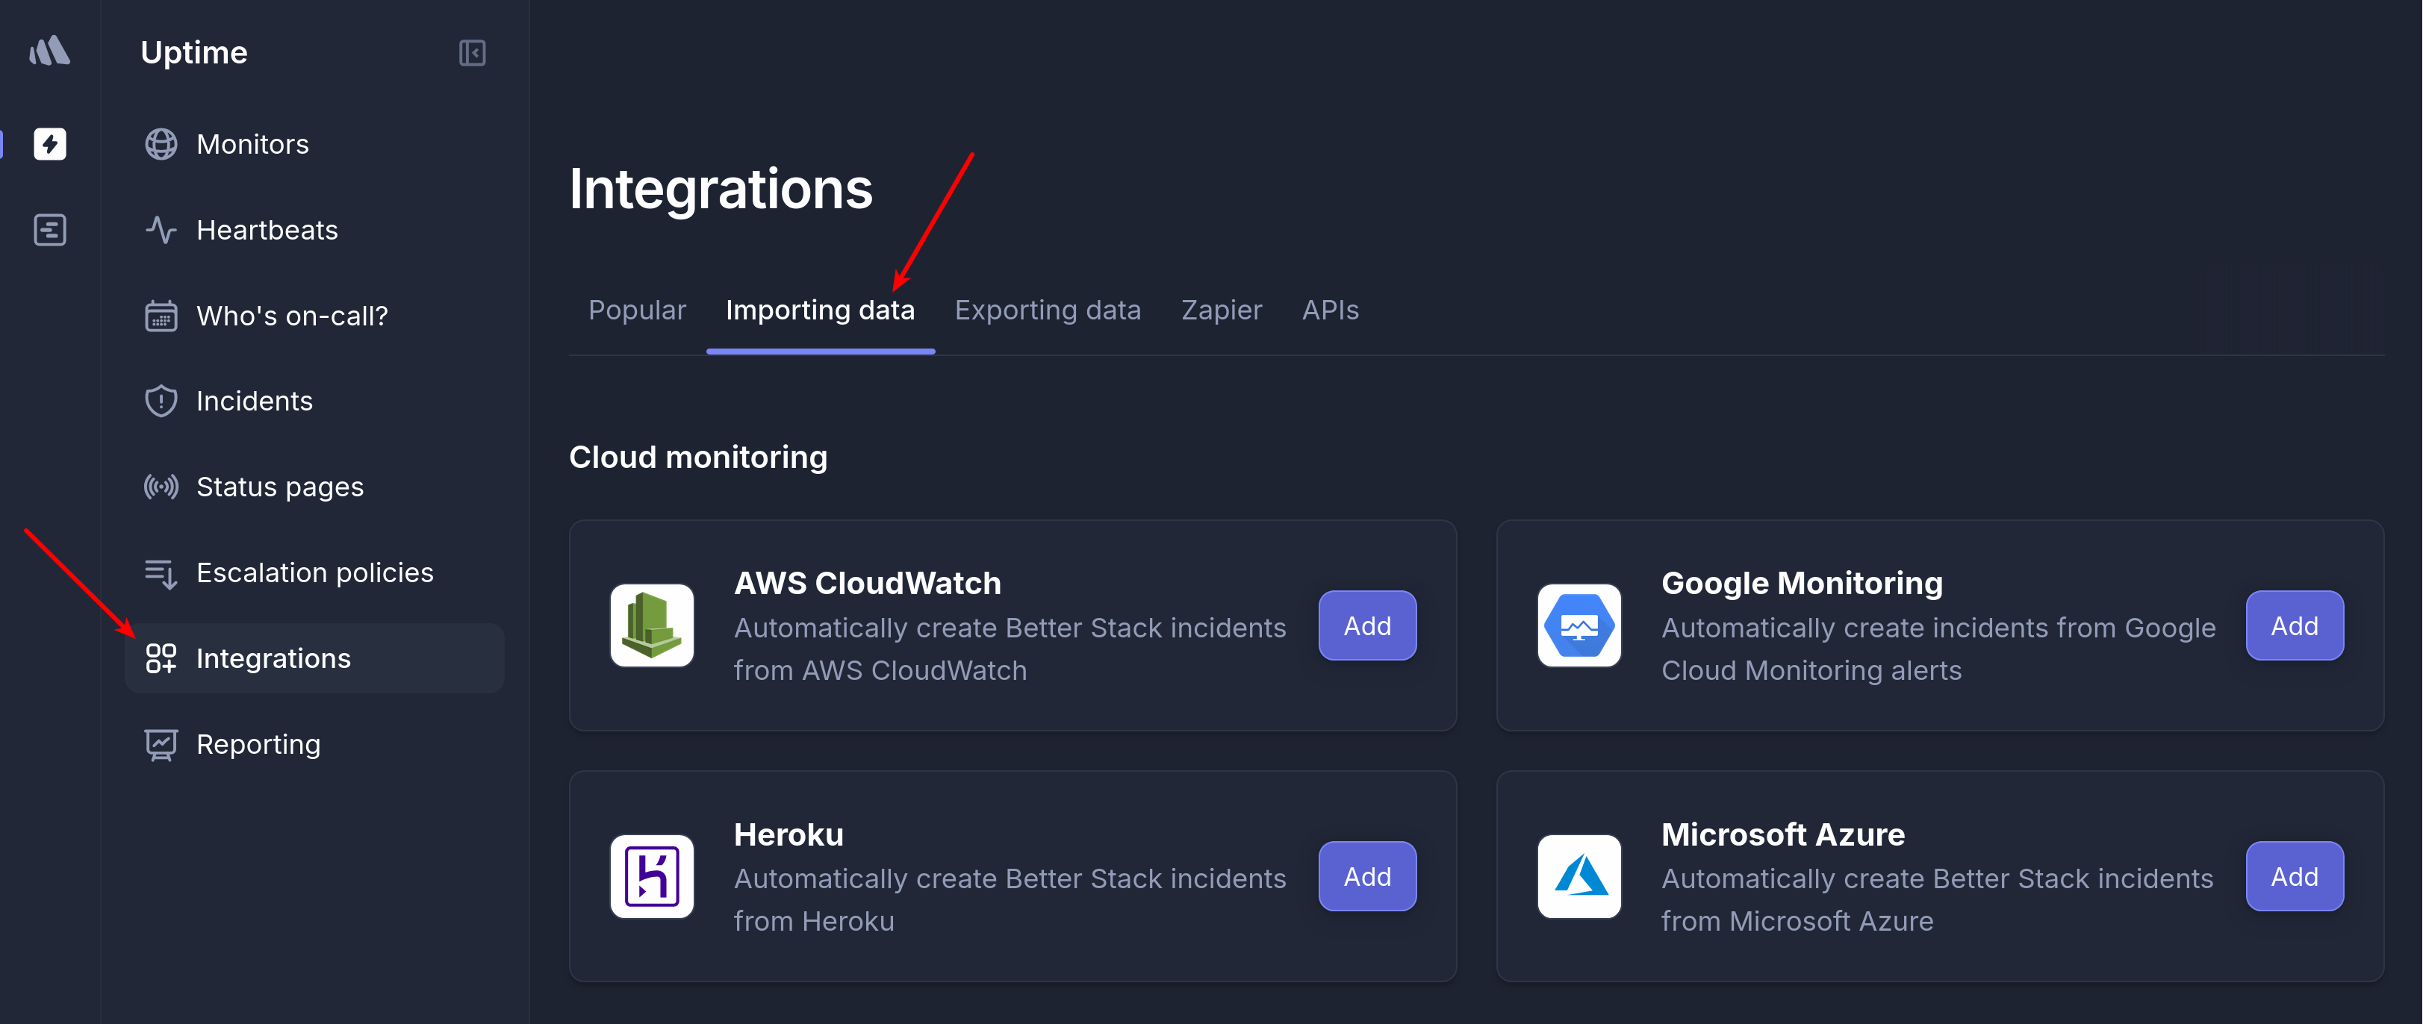Add the Google Monitoring integration
The image size is (2423, 1024).
tap(2294, 625)
